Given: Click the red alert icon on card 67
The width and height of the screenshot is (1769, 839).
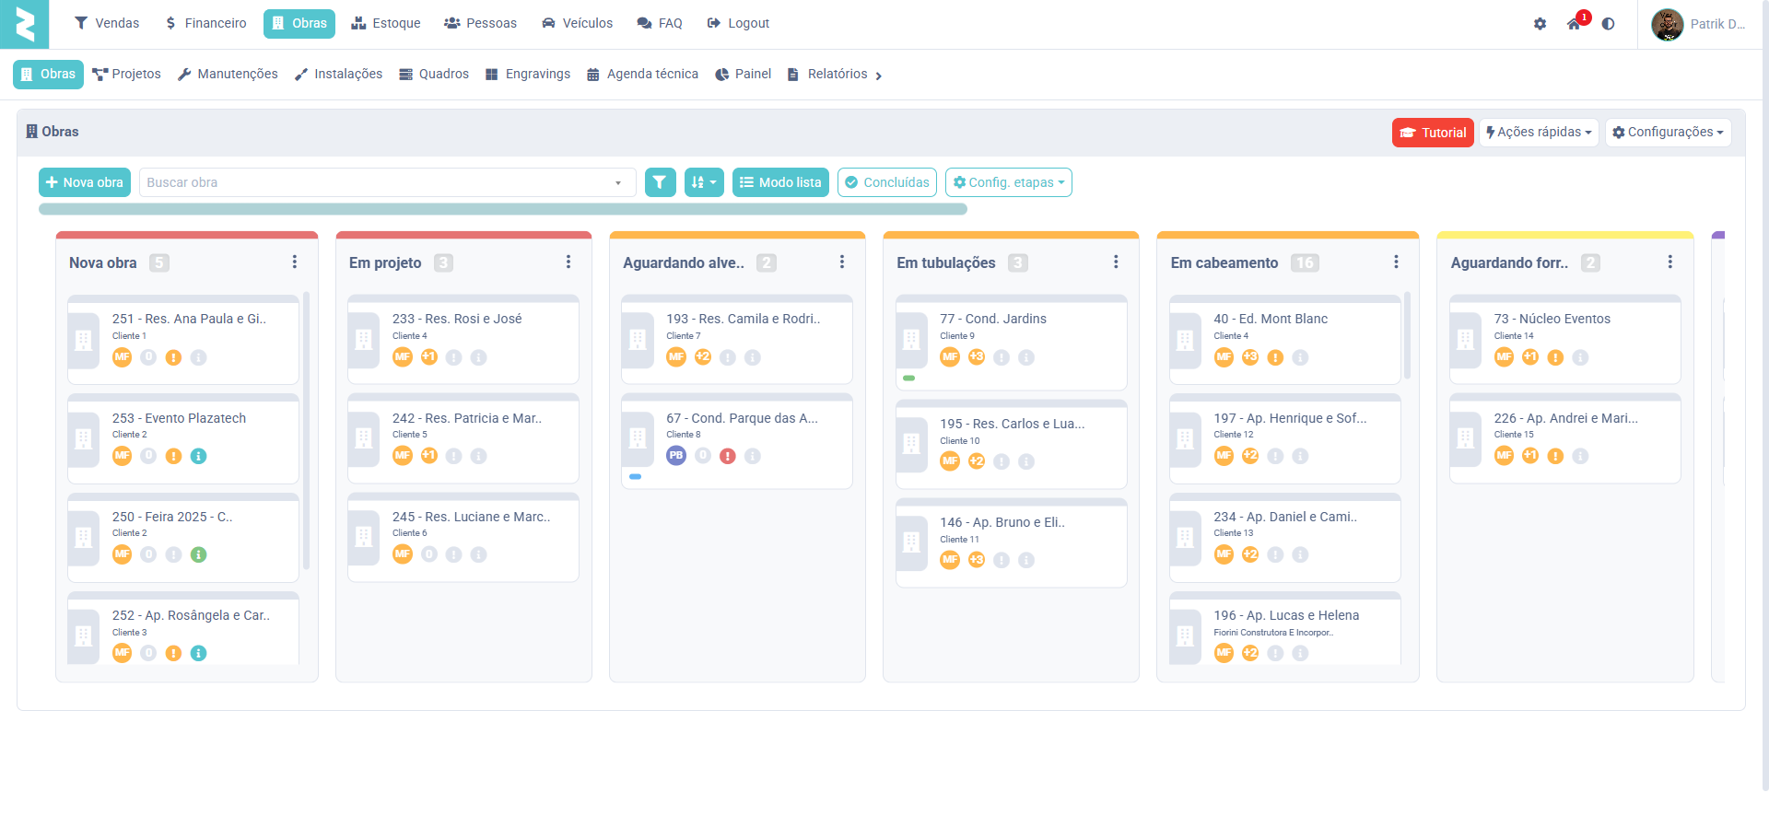Looking at the screenshot, I should (x=728, y=456).
